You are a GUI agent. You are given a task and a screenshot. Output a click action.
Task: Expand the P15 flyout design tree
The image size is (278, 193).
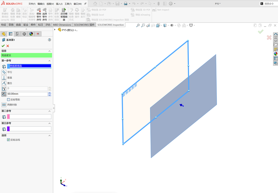click(x=55, y=30)
